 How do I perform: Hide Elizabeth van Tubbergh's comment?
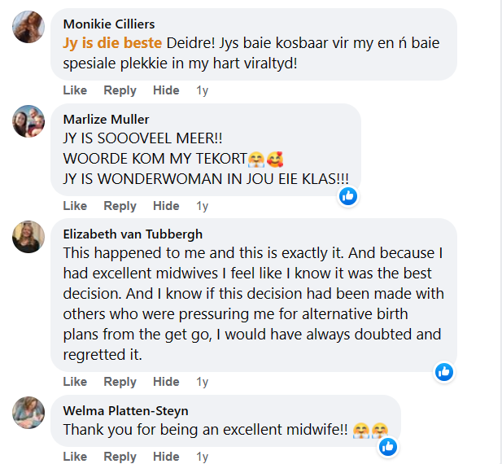pos(166,382)
